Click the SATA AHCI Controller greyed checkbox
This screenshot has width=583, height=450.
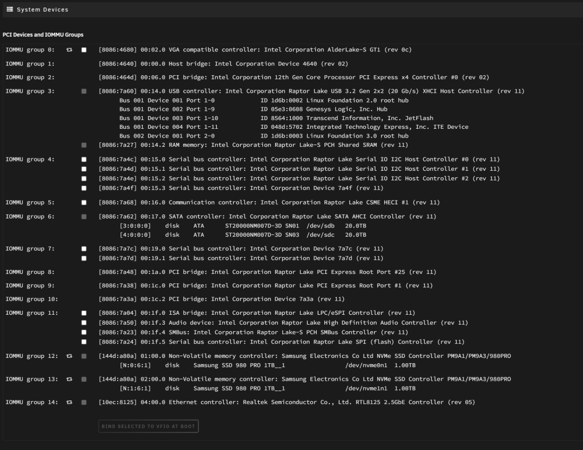coord(84,217)
